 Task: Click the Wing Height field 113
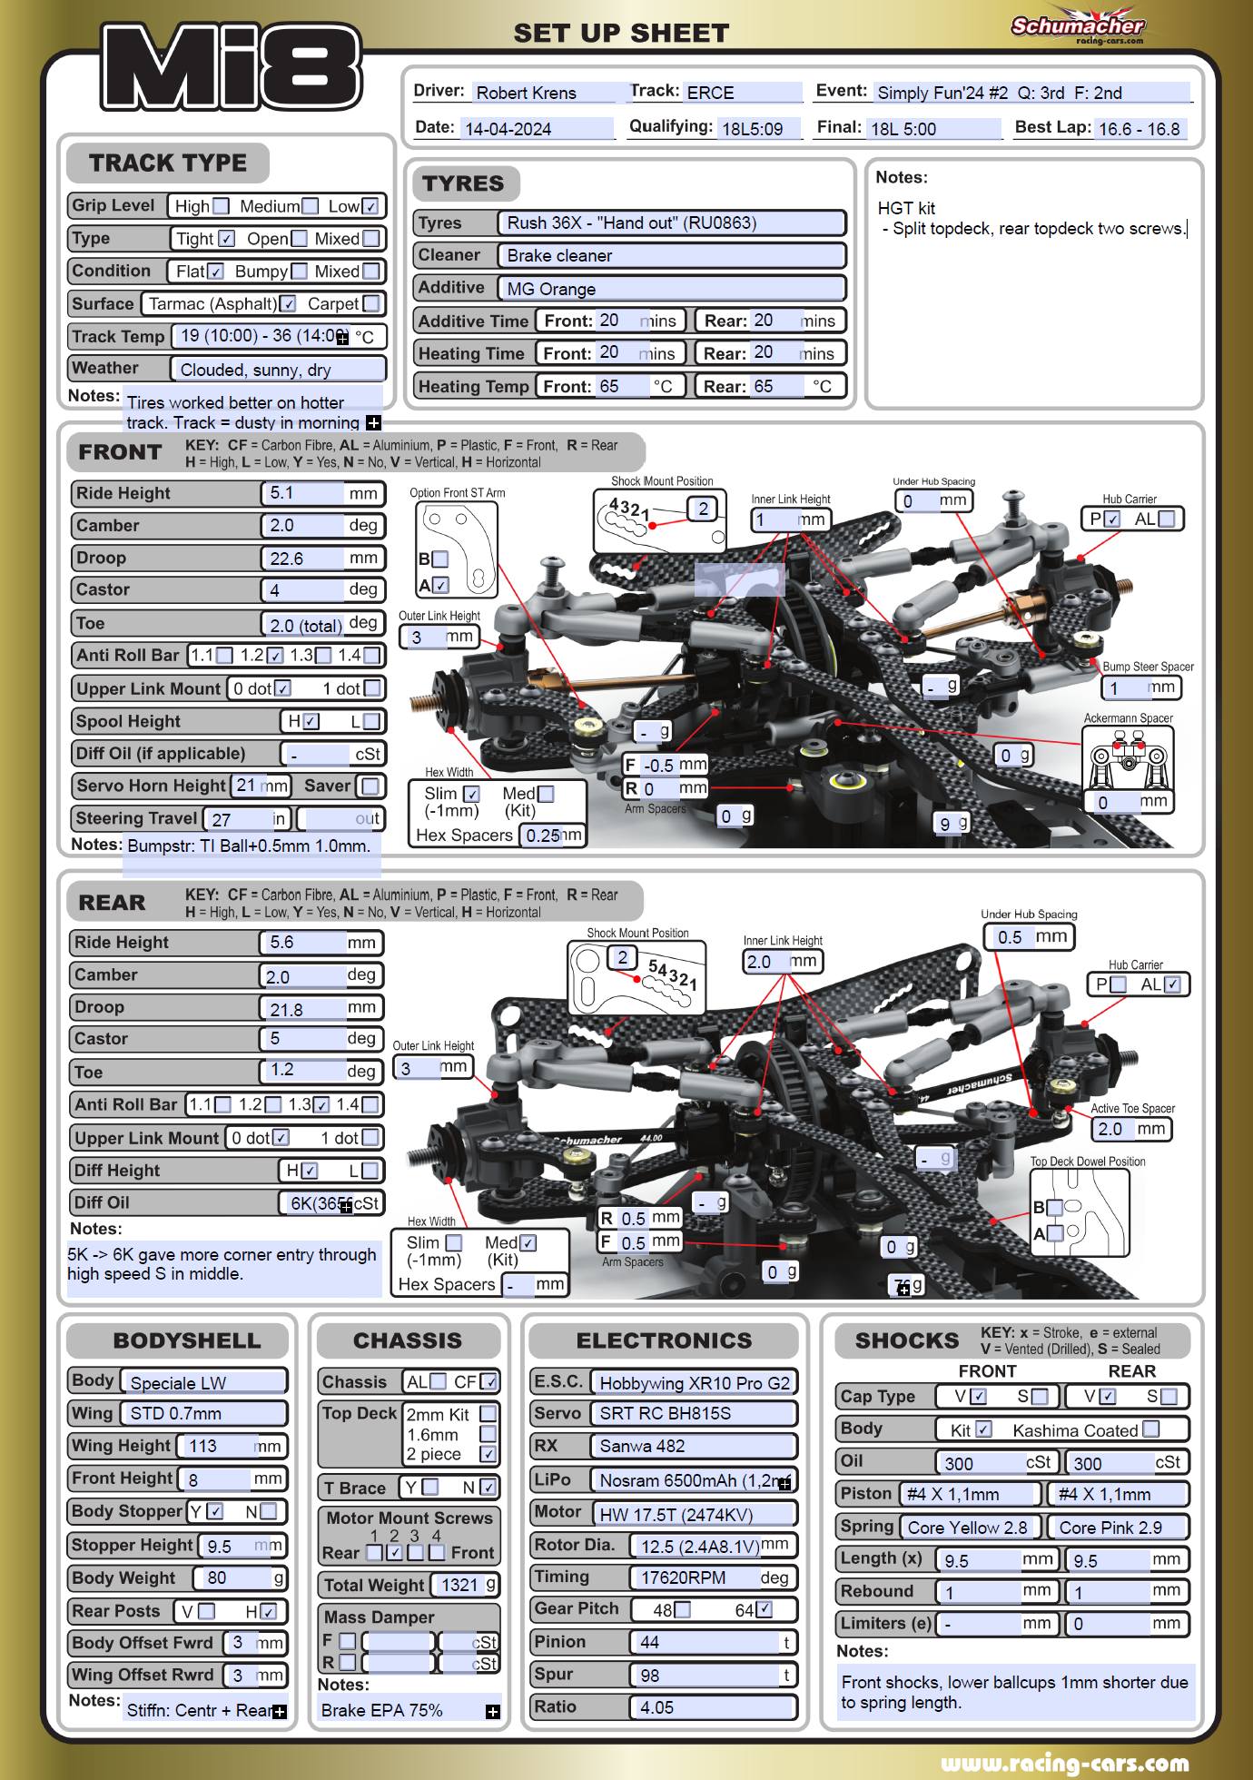pos(218,1446)
